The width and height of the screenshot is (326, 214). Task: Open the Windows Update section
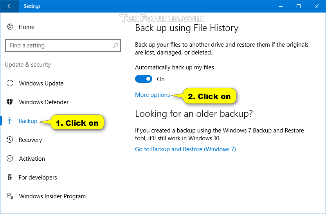click(41, 83)
